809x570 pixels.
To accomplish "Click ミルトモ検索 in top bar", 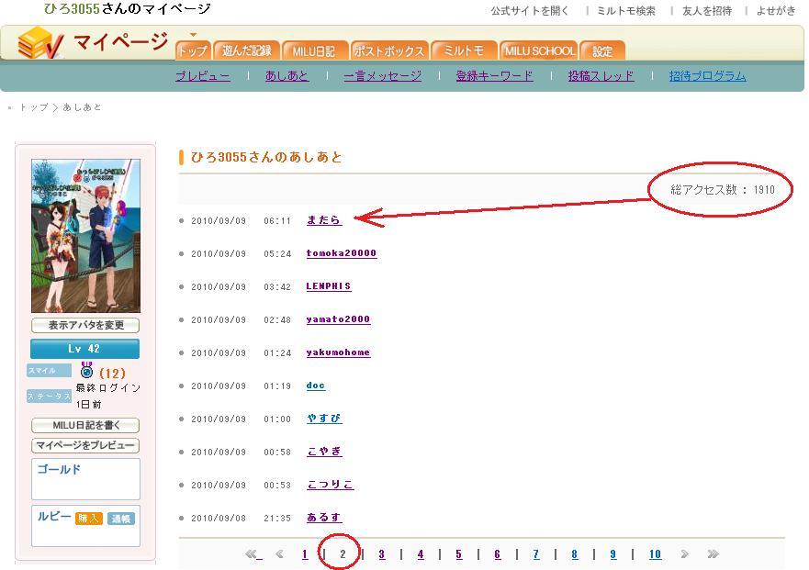I will click(x=626, y=11).
